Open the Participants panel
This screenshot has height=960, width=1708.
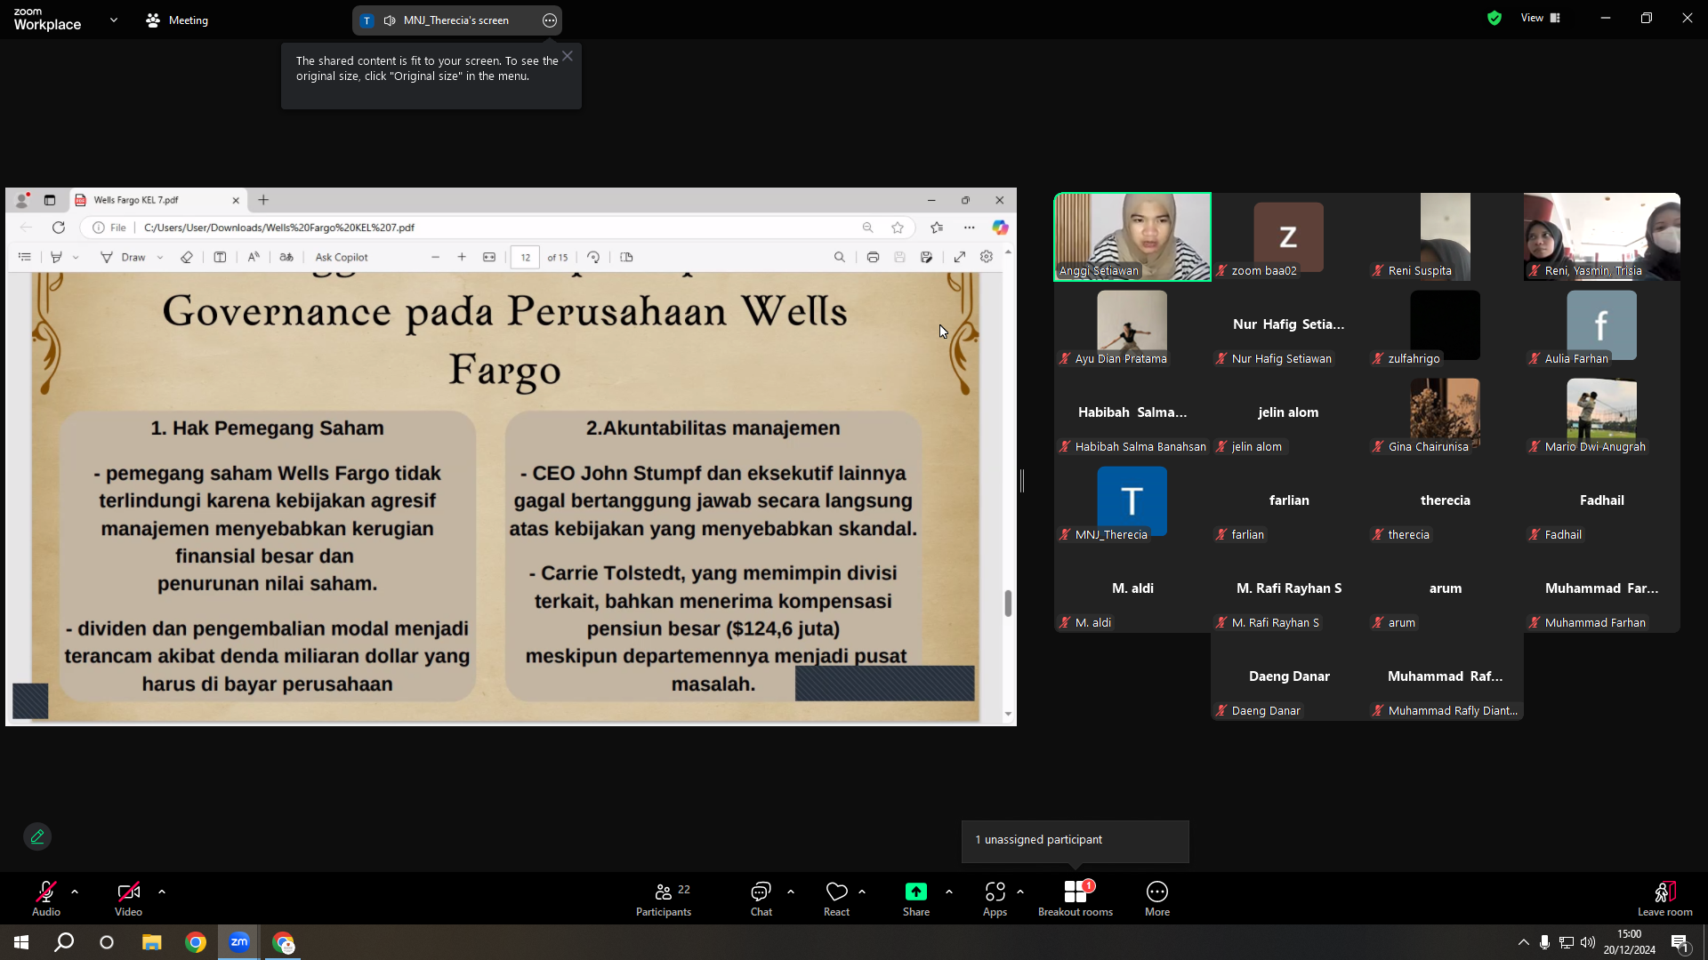[664, 899]
